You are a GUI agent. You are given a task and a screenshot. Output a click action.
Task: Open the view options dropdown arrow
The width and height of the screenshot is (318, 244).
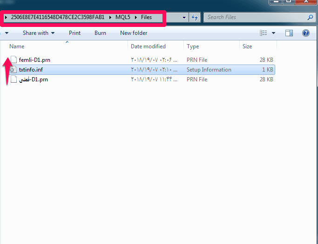[273, 33]
